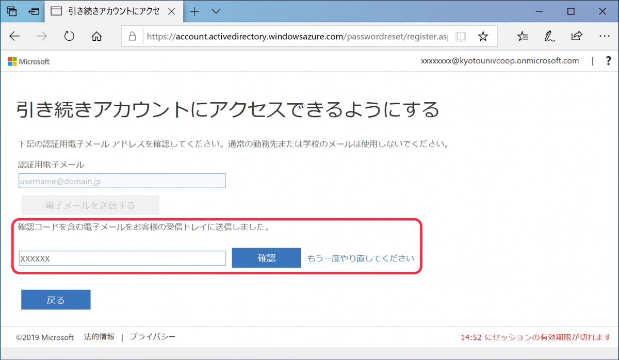Add this page to favorites

[x=483, y=36]
